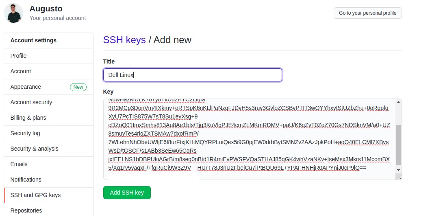Screen dimensions: 430x217
Task: Click the key textarea scroll up arrow
Action: [x=398, y=102]
